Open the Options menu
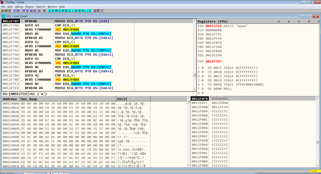This screenshot has height=174, width=321. 41,7
